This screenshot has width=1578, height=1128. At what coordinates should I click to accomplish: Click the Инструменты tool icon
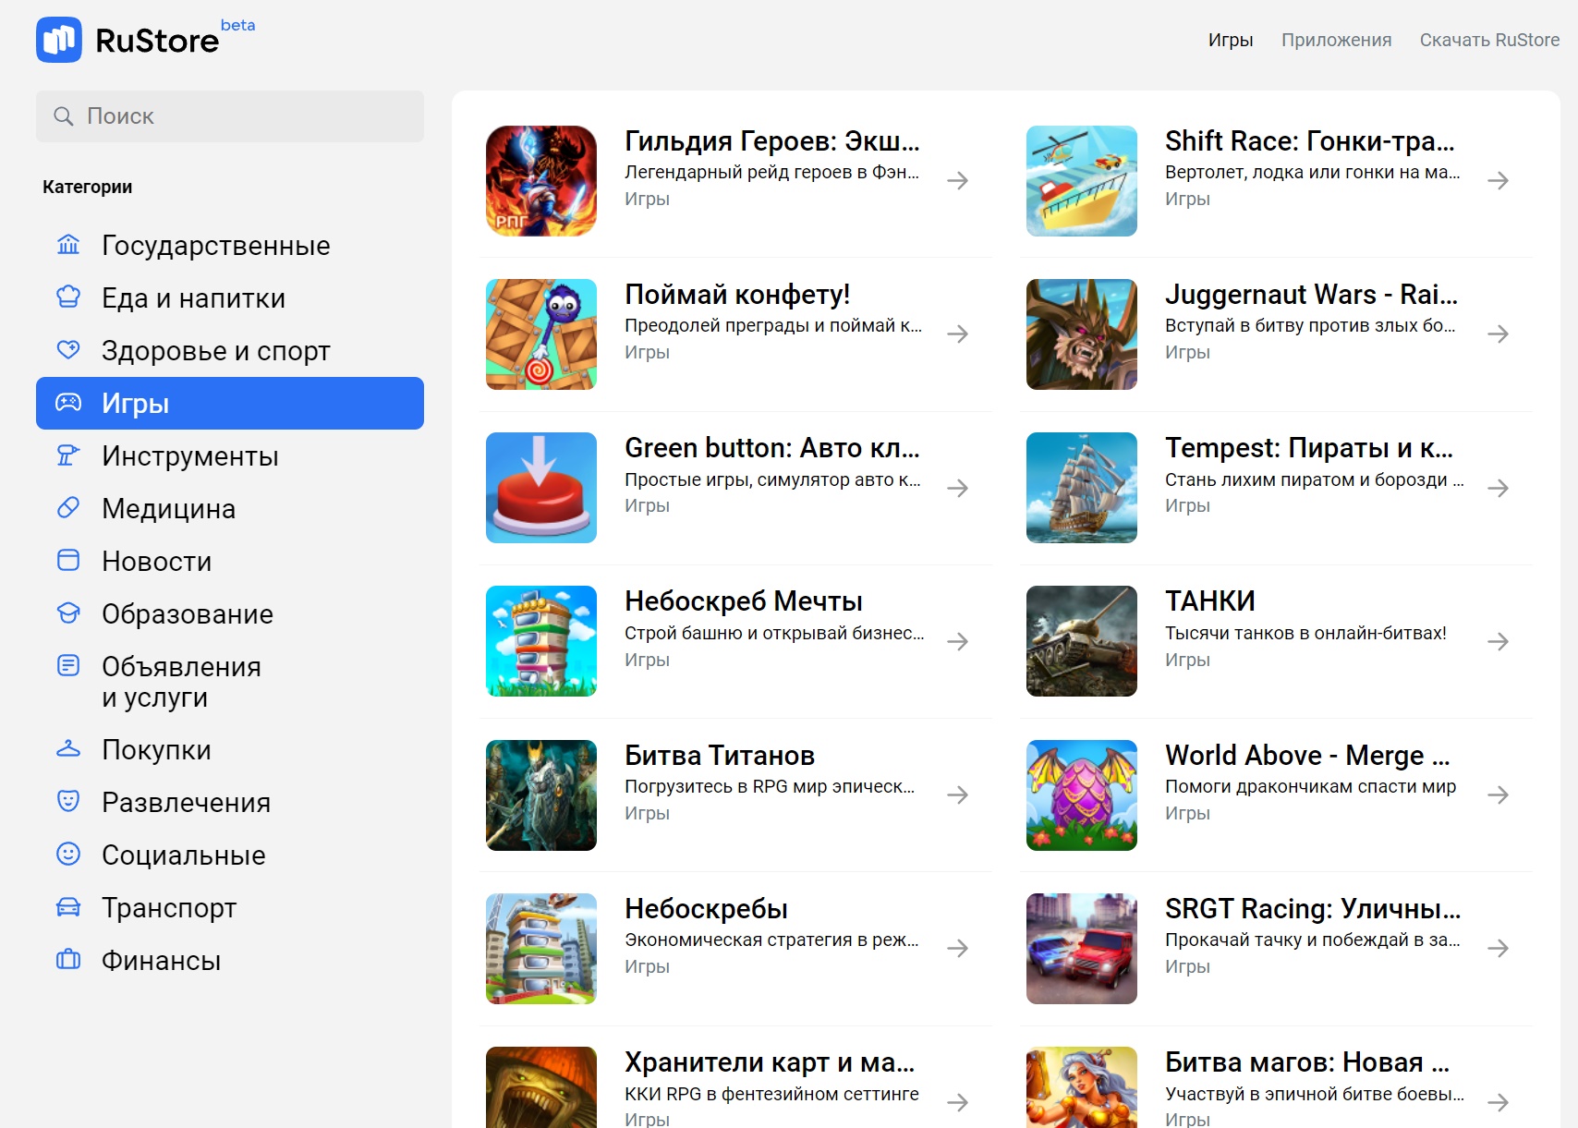pyautogui.click(x=68, y=455)
